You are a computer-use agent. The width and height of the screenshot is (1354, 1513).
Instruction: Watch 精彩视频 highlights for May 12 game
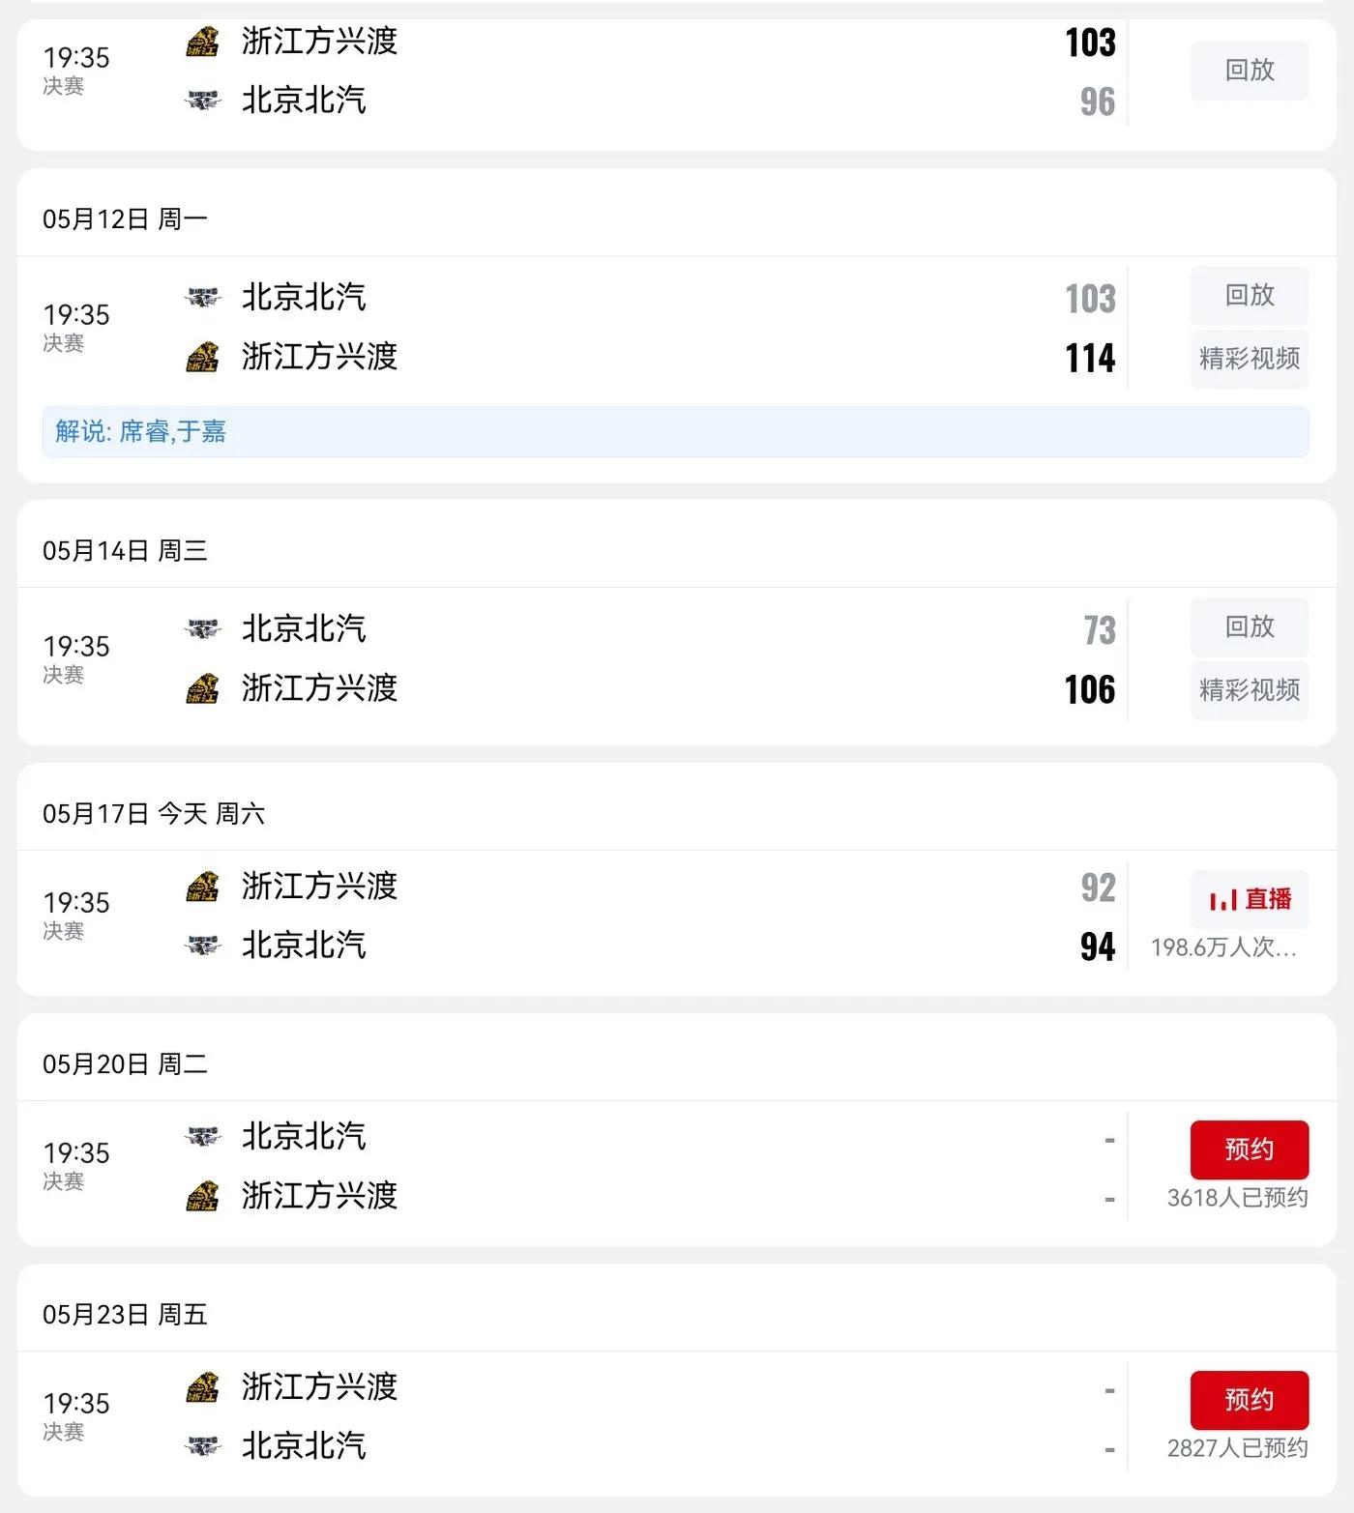pos(1250,359)
